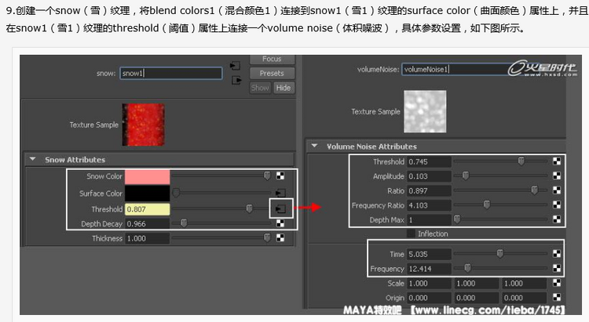Screen dimensions: 589x322
Task: Click Thickness checker map button
Action: click(x=280, y=238)
